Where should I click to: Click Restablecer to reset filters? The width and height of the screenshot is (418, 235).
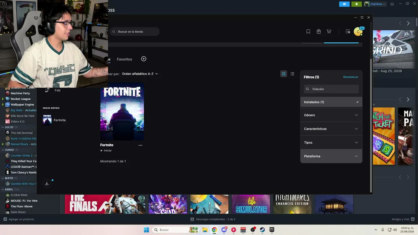[351, 77]
